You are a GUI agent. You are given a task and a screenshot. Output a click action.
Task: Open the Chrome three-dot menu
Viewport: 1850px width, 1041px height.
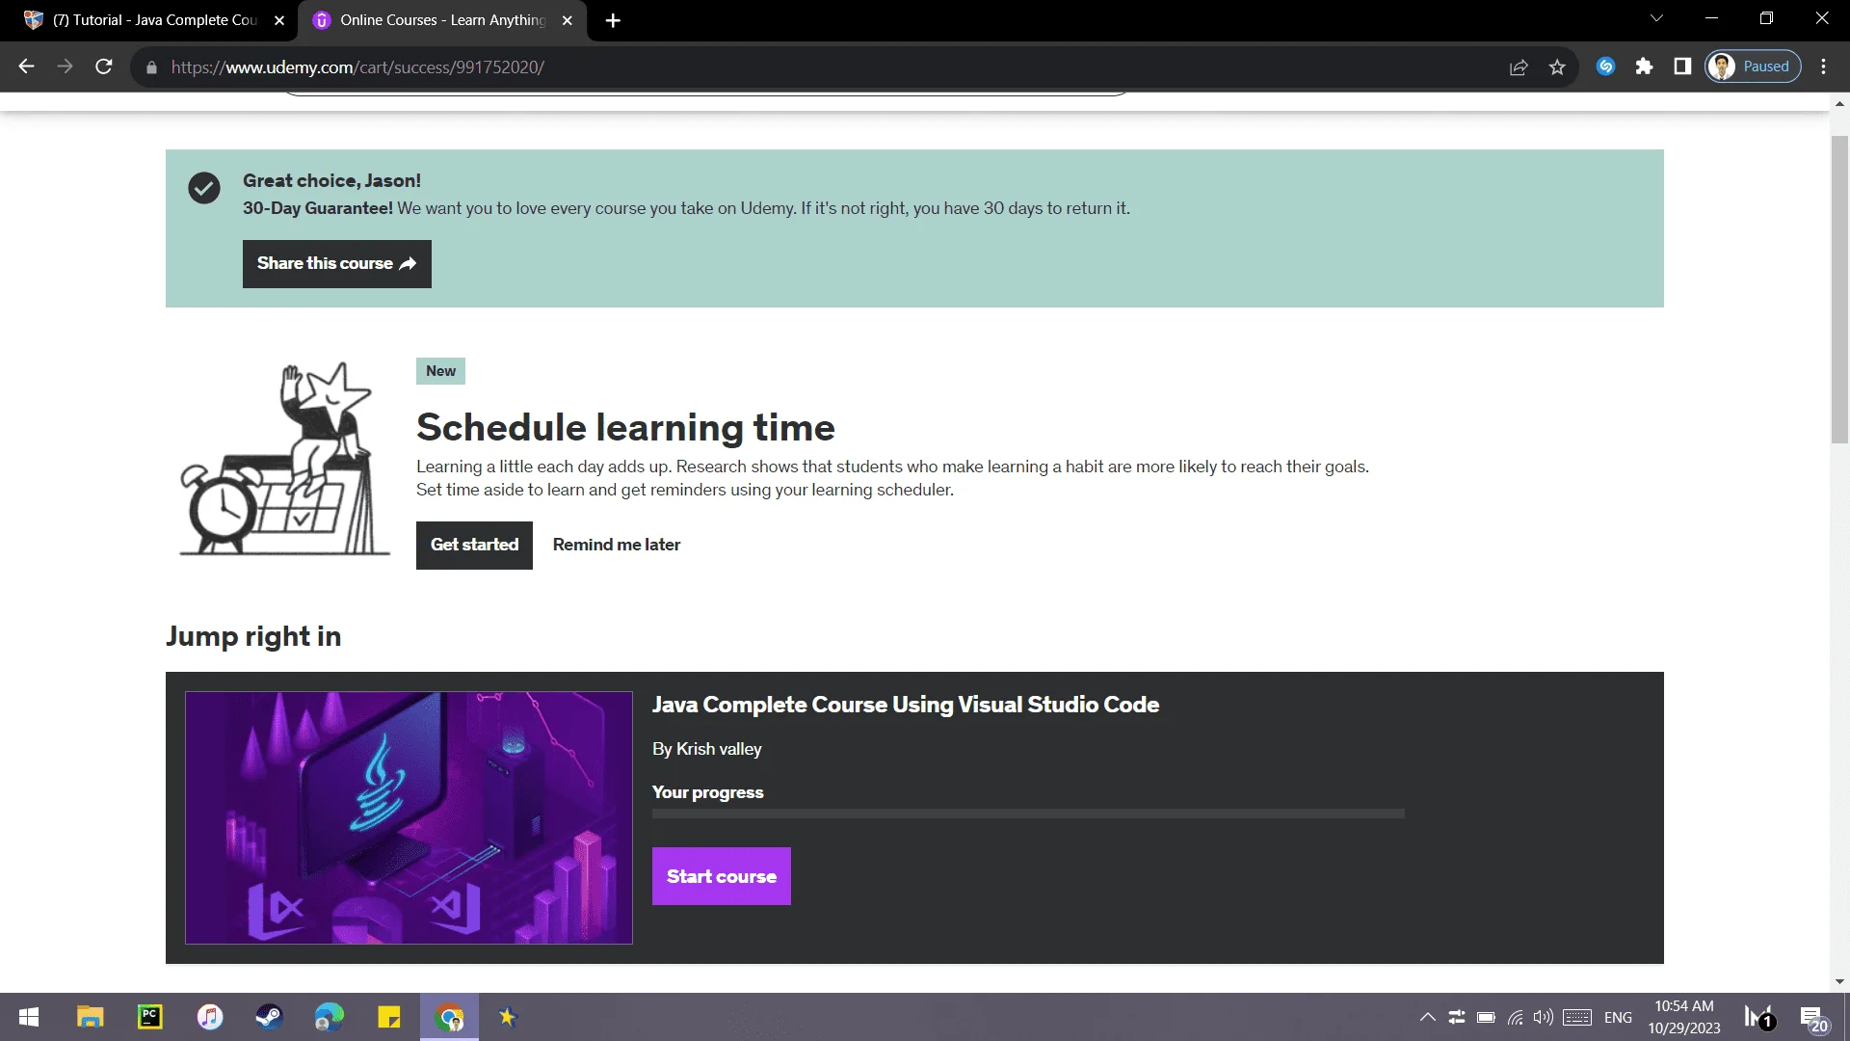(1823, 67)
